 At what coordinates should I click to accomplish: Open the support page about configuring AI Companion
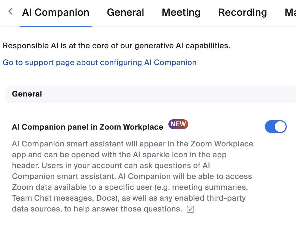pos(100,62)
